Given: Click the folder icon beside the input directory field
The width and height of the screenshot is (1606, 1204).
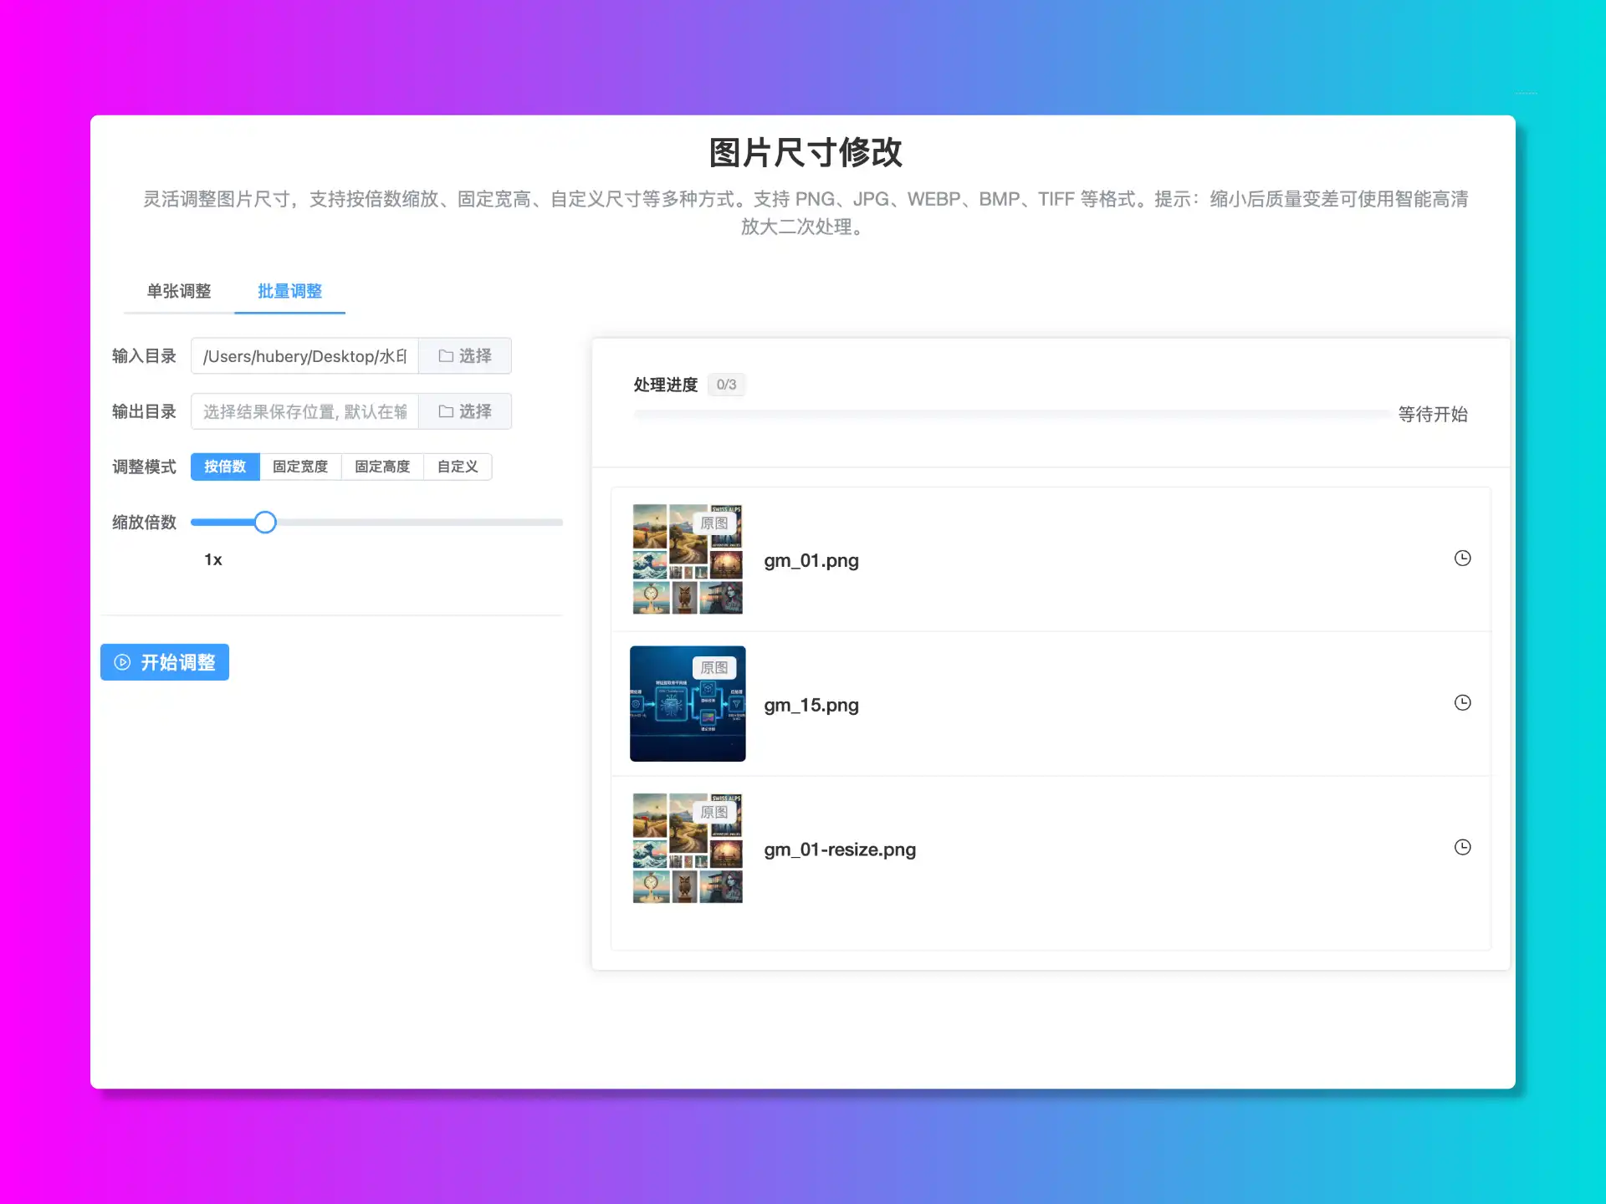Looking at the screenshot, I should click(x=446, y=355).
